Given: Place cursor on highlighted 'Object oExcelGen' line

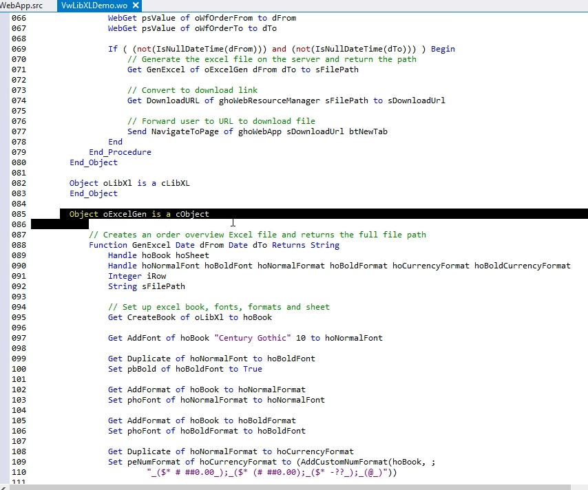Looking at the screenshot, I should pyautogui.click(x=138, y=214).
